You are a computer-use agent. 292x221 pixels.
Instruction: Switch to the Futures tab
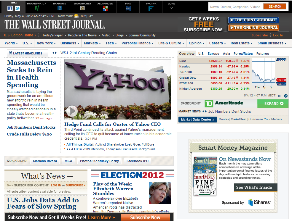pos(263,54)
